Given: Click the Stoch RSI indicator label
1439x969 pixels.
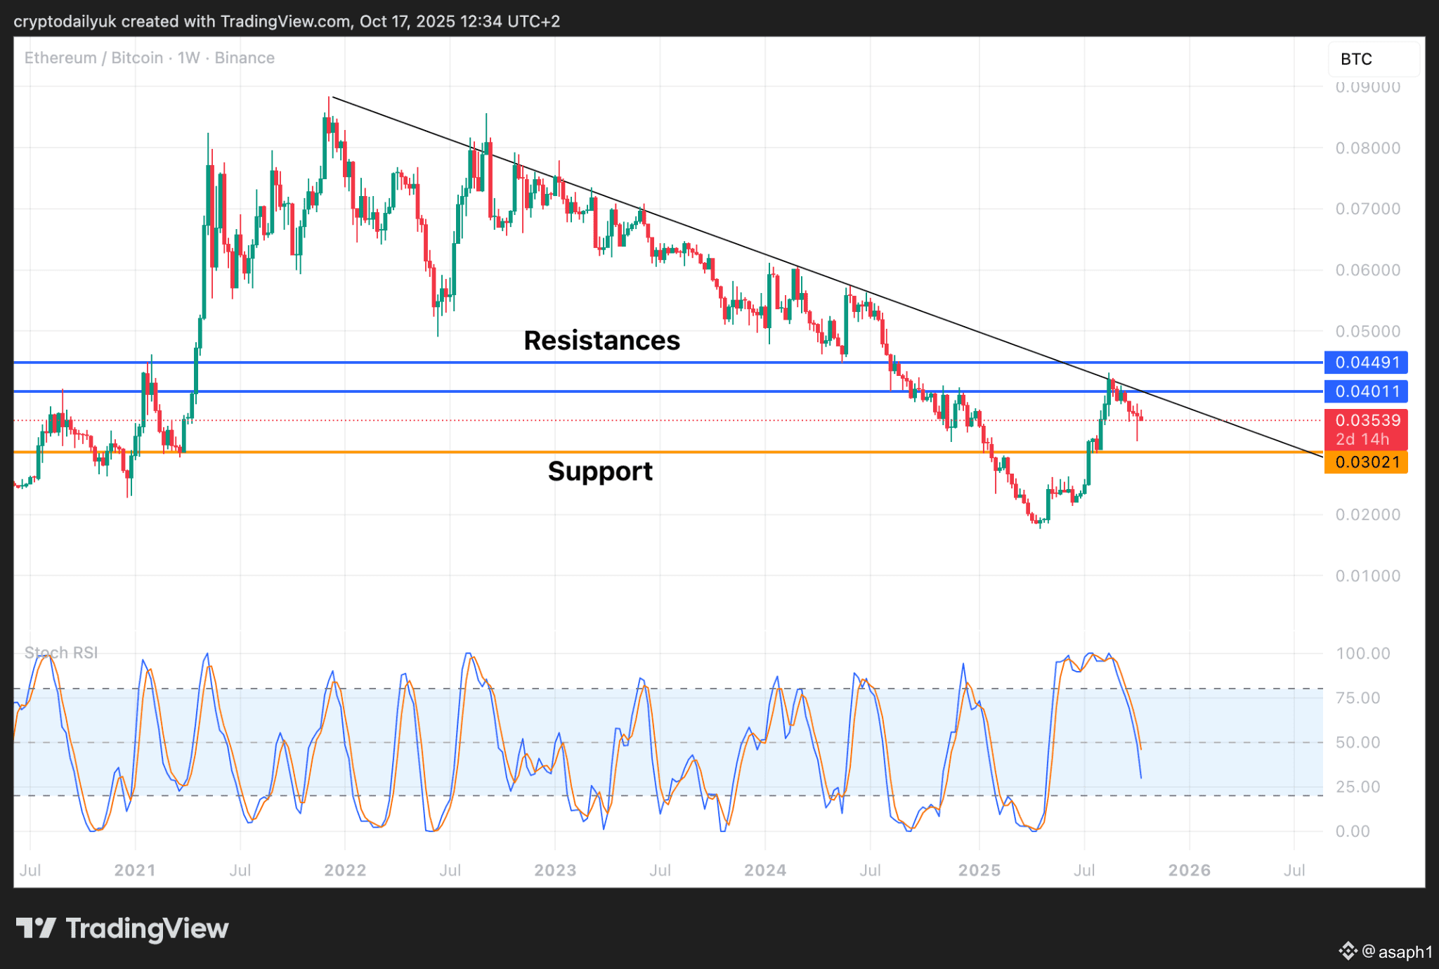Looking at the screenshot, I should (x=61, y=653).
